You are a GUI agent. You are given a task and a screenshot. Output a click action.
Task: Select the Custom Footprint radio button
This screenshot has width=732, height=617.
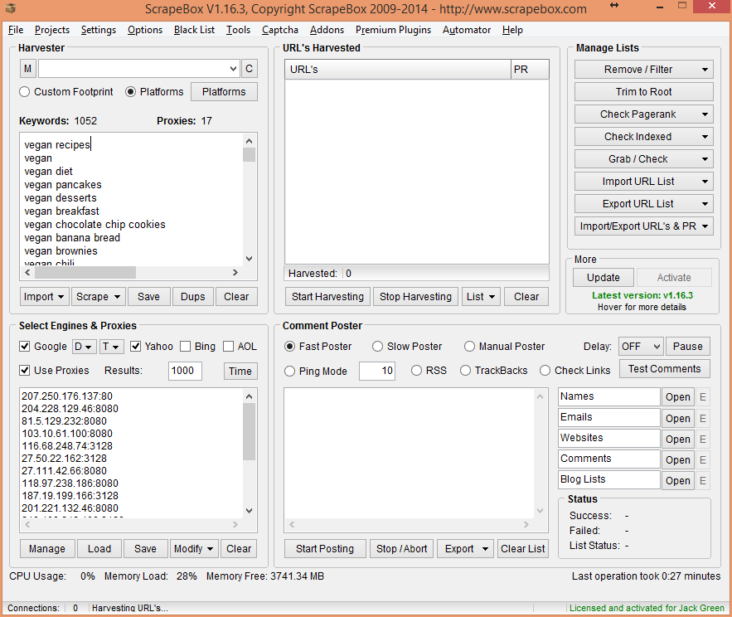point(25,92)
